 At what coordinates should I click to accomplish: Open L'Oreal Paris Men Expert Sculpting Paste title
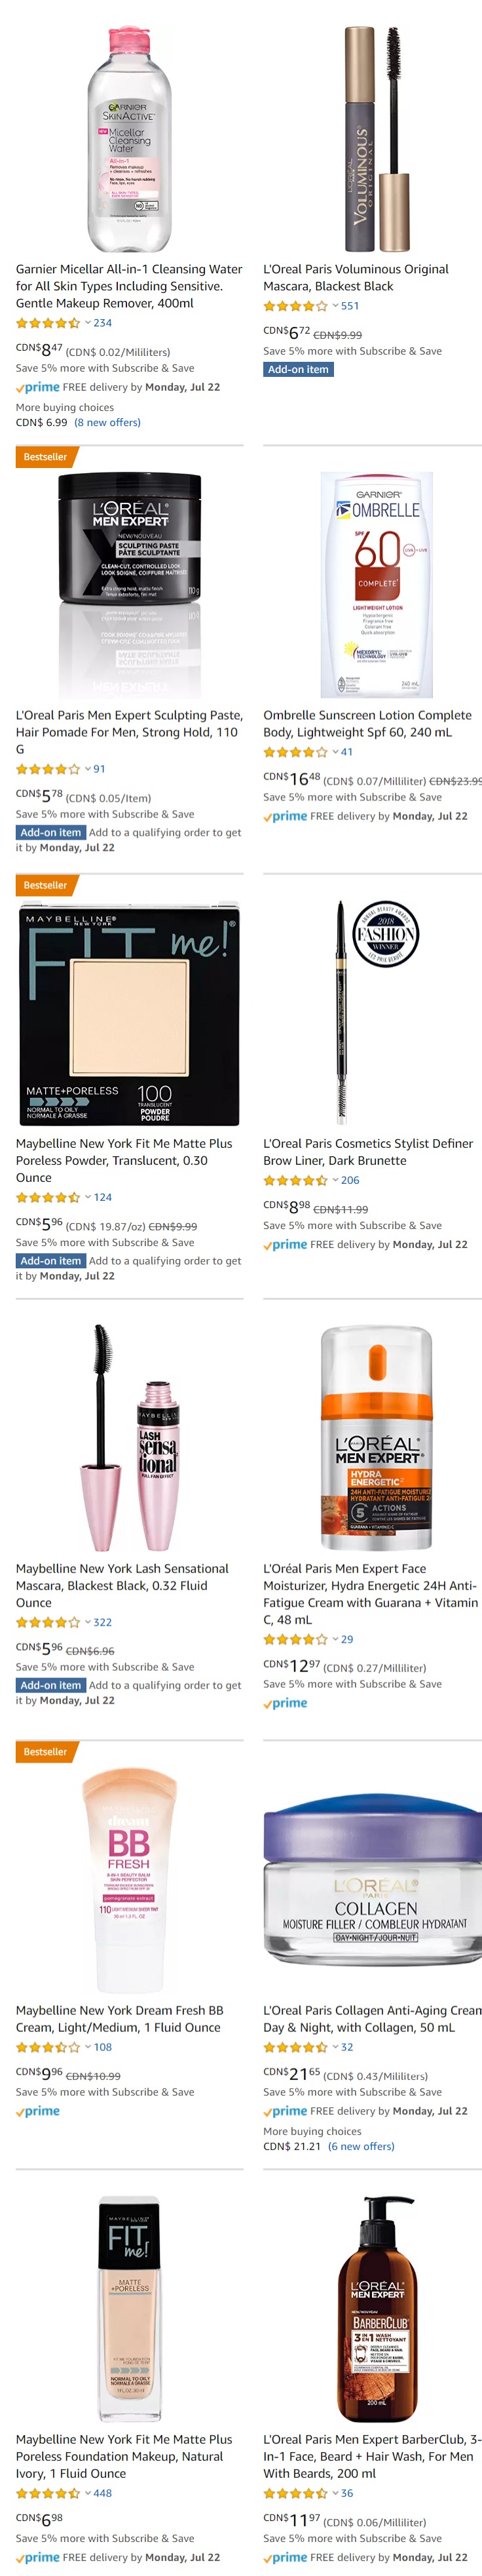pyautogui.click(x=129, y=732)
